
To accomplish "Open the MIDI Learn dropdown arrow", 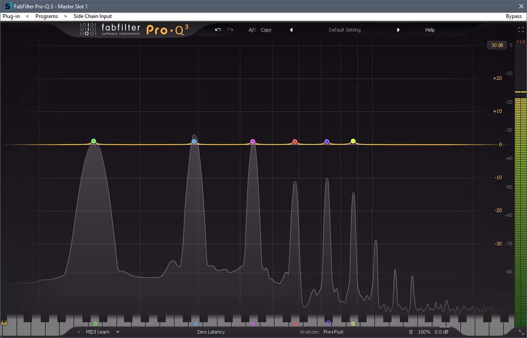I will (118, 332).
